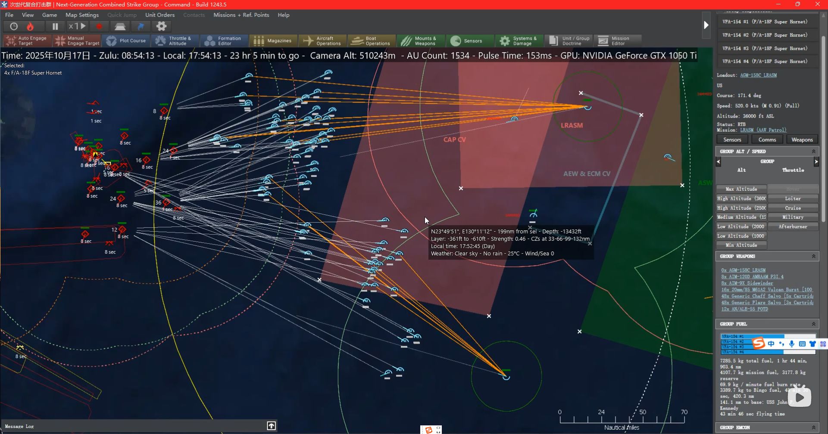828x434 pixels.
Task: Open the Game menu
Action: click(x=50, y=15)
